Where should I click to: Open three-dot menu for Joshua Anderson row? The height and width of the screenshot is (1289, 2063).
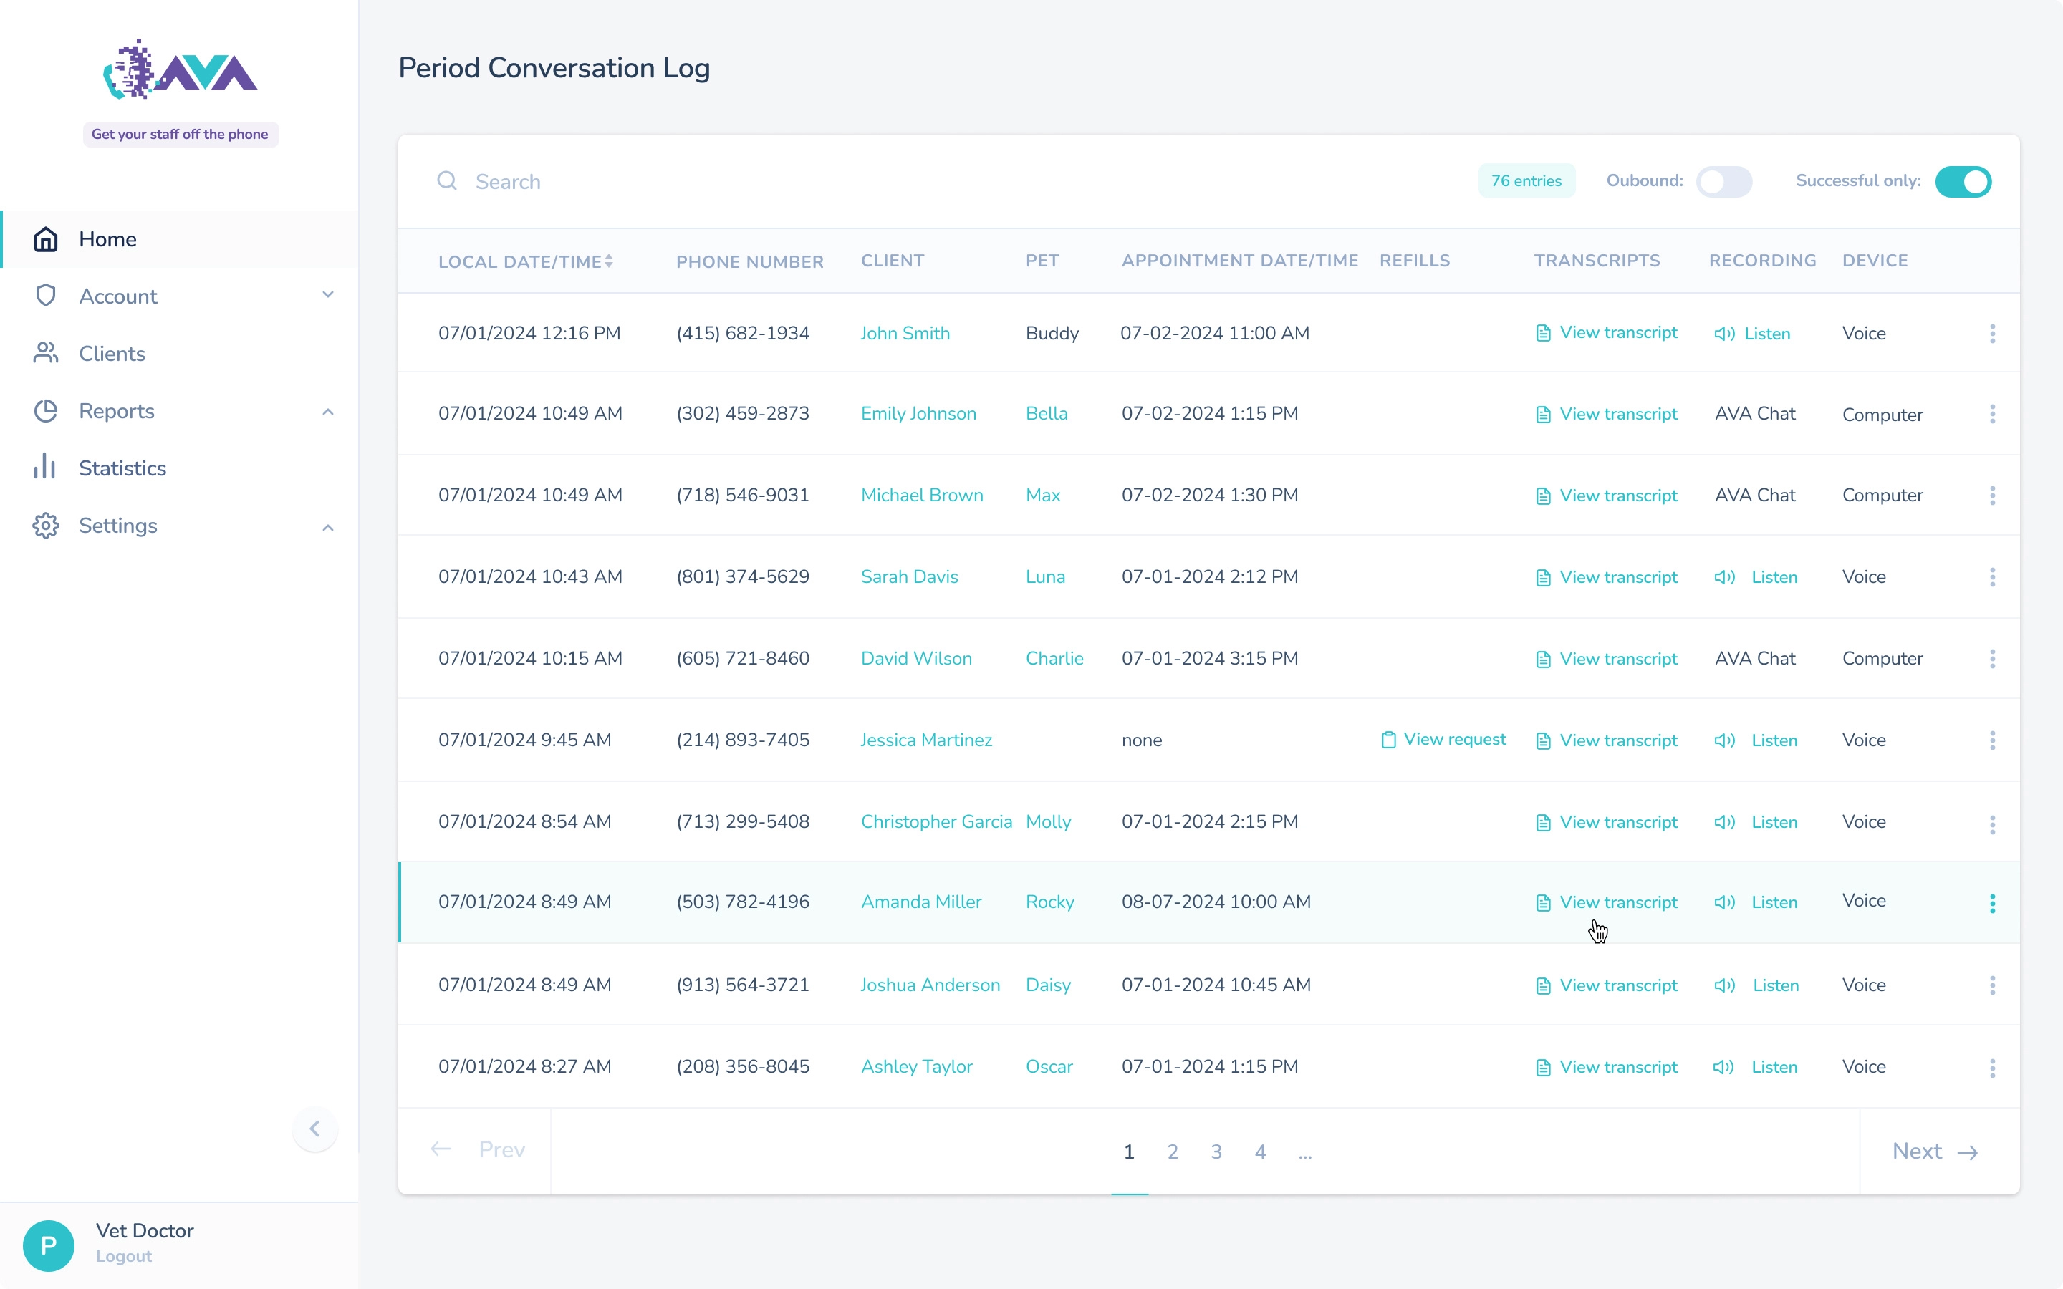pos(1992,985)
